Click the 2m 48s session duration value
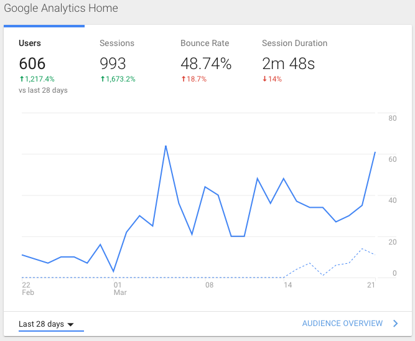 (x=288, y=63)
